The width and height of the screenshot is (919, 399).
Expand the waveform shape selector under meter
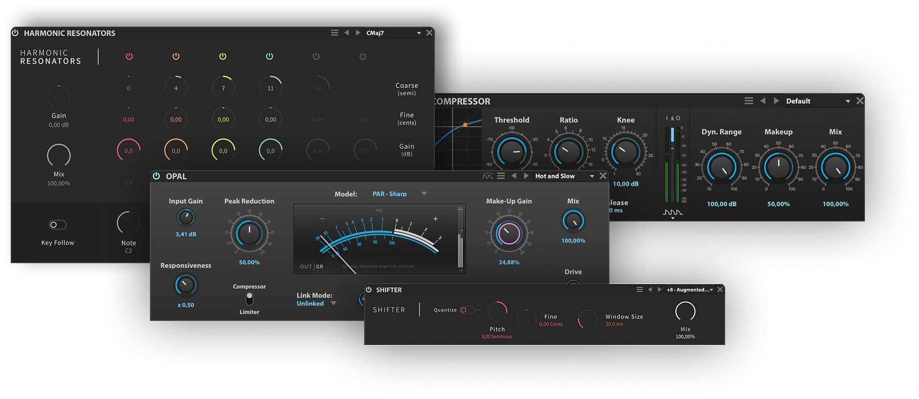(673, 213)
